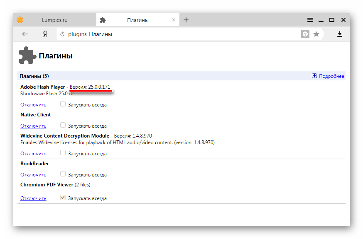
Task: Disable Widevine Content Decryption Module via Отключить
Action: 33,154
